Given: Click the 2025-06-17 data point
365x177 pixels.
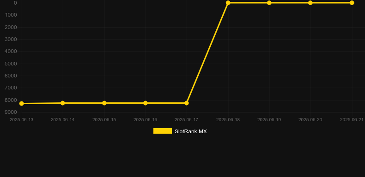Looking at the screenshot, I should (x=187, y=103).
